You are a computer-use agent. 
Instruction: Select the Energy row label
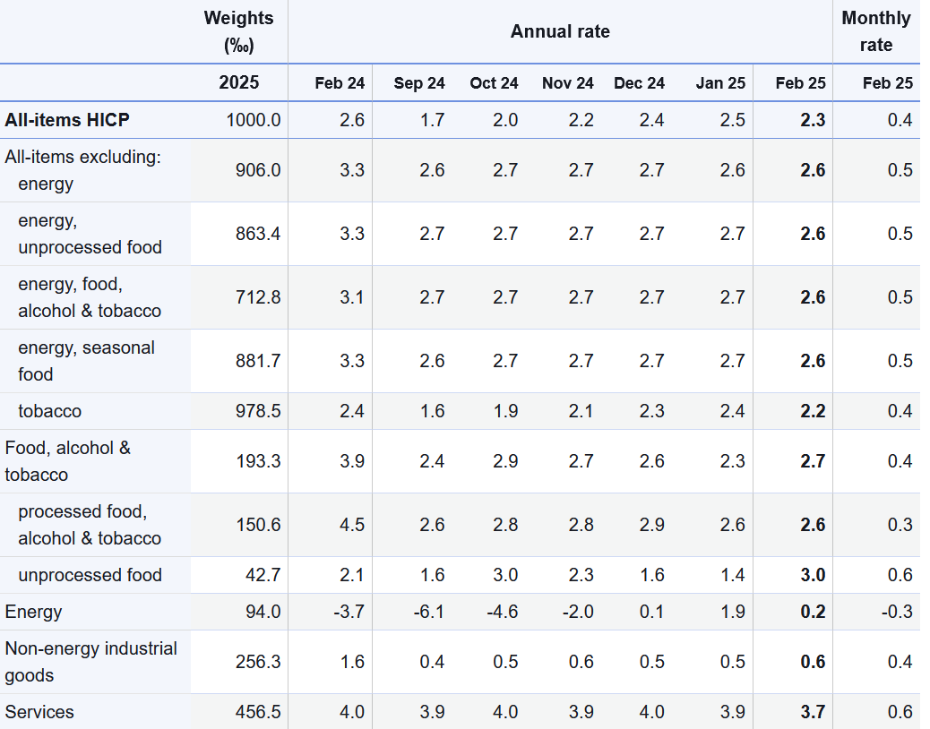34,613
